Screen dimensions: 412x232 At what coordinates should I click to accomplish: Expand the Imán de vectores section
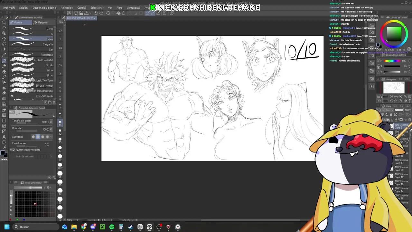[51, 156]
